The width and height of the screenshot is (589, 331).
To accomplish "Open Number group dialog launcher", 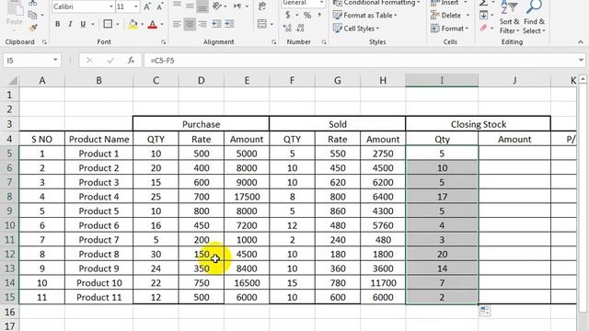I will click(x=324, y=42).
